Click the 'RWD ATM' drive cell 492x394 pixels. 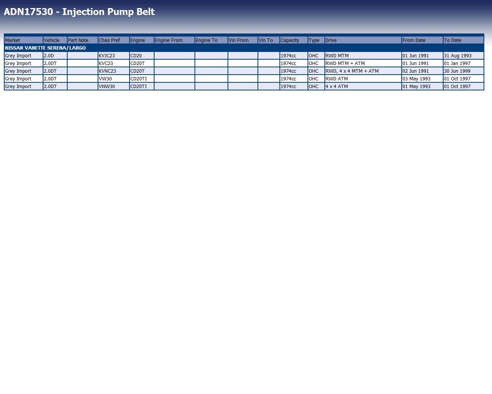click(x=363, y=78)
